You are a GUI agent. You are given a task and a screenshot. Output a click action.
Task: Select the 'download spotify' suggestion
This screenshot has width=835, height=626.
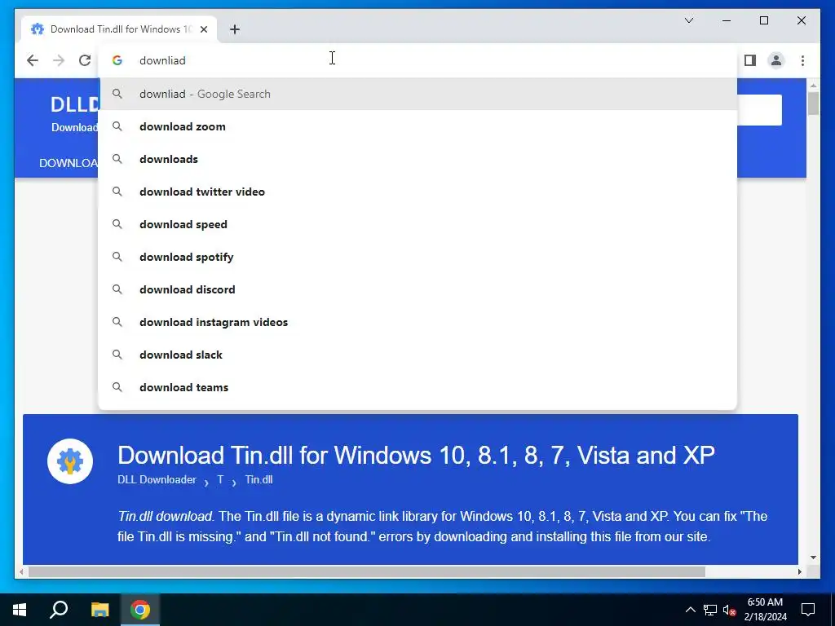(x=418, y=257)
